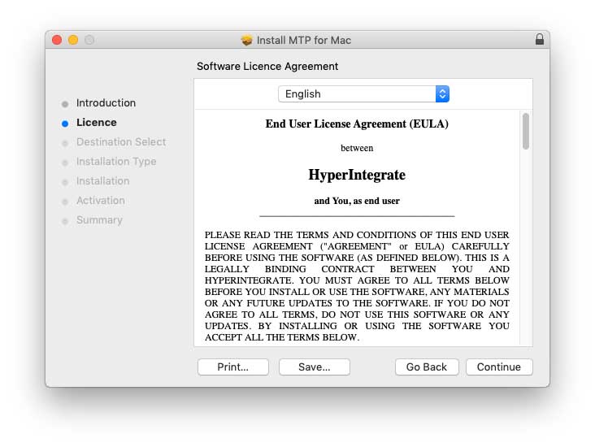The height and width of the screenshot is (447, 595).
Task: Click the installer package icon in title
Action: (x=246, y=40)
